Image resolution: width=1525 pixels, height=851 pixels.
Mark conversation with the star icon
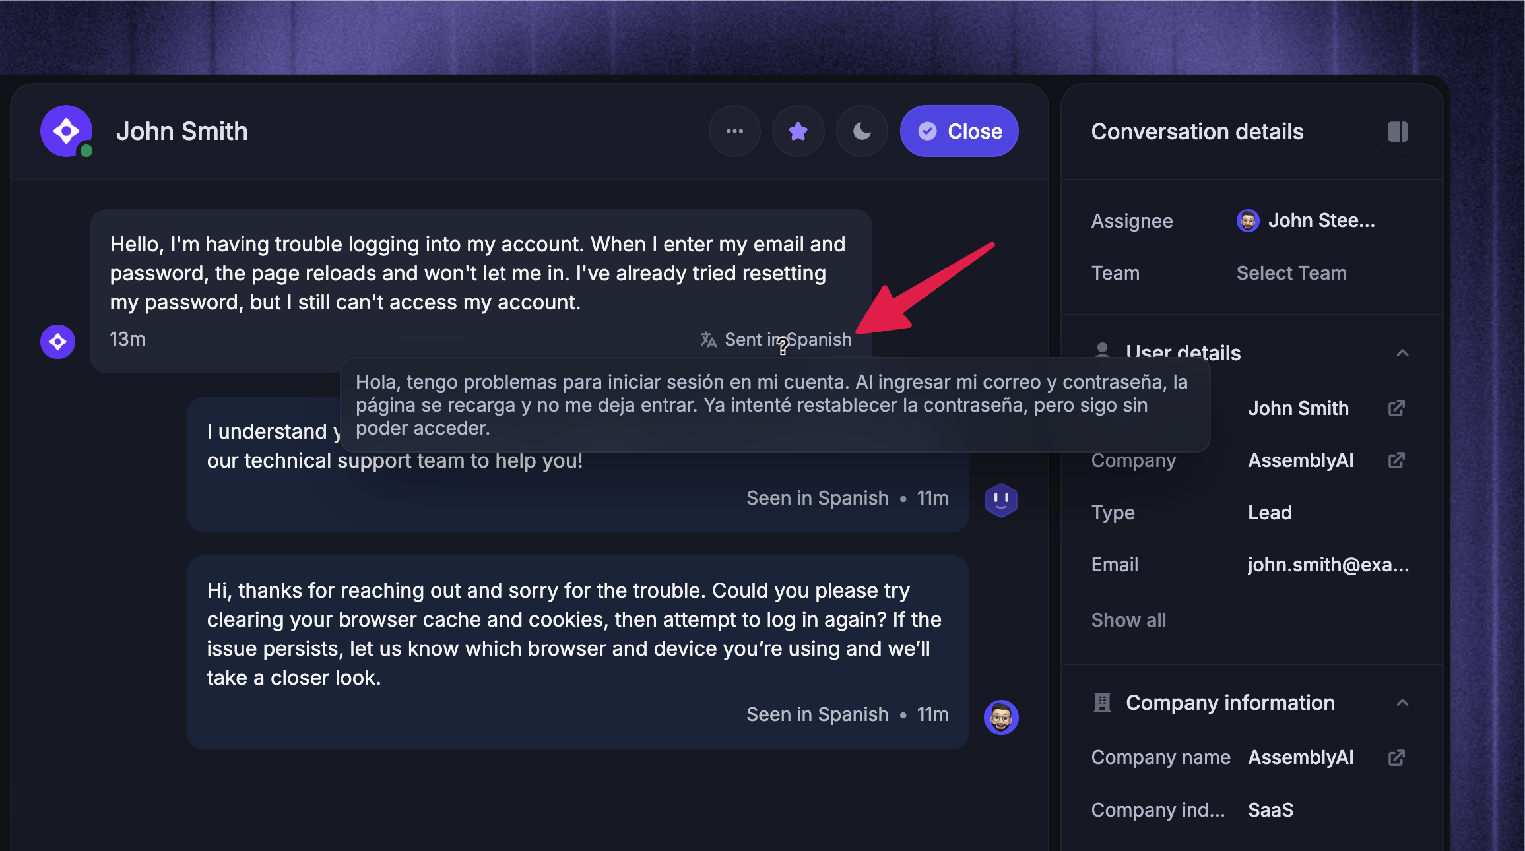[x=798, y=131]
